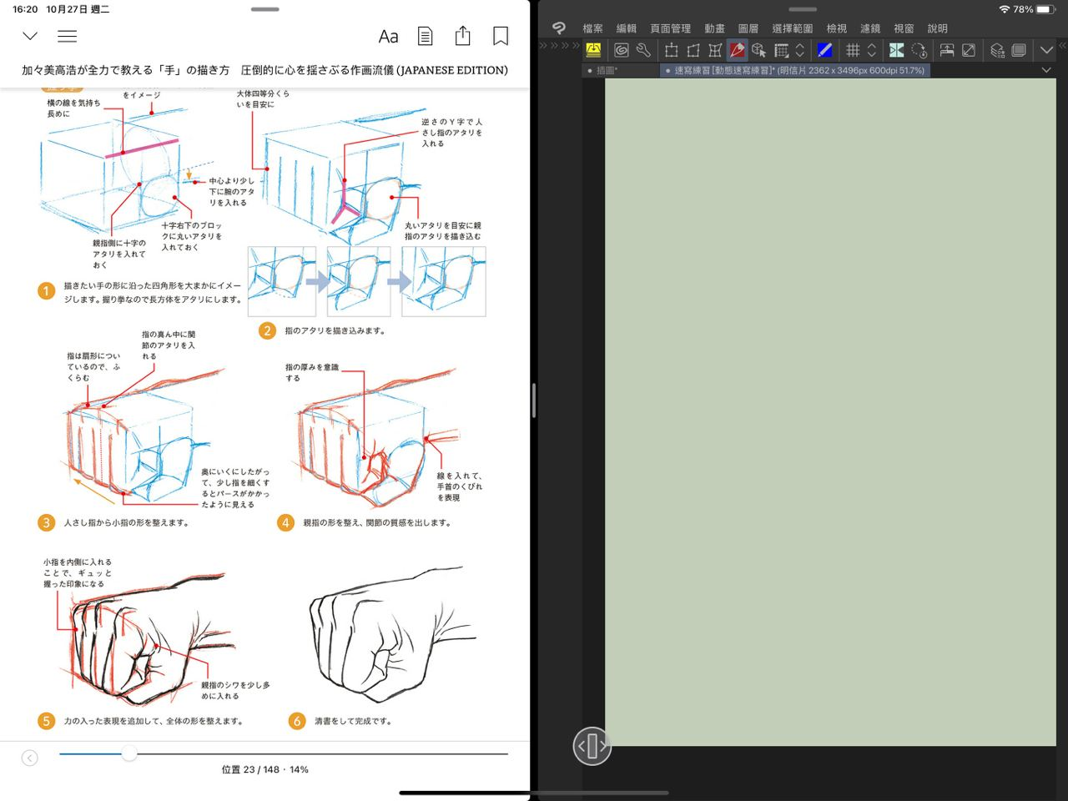Tap the orange step 1 number badge
The image size is (1068, 801).
pyautogui.click(x=46, y=290)
